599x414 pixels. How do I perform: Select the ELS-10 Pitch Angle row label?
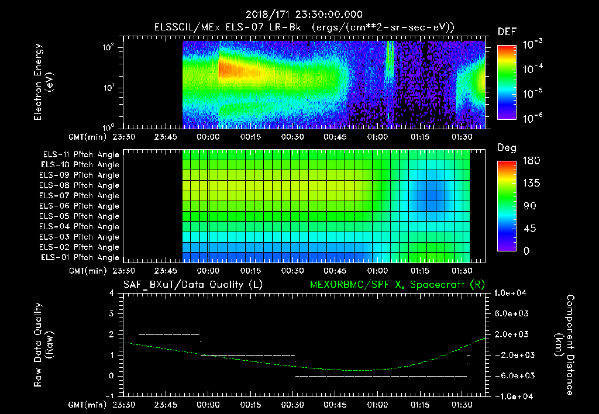(x=80, y=165)
